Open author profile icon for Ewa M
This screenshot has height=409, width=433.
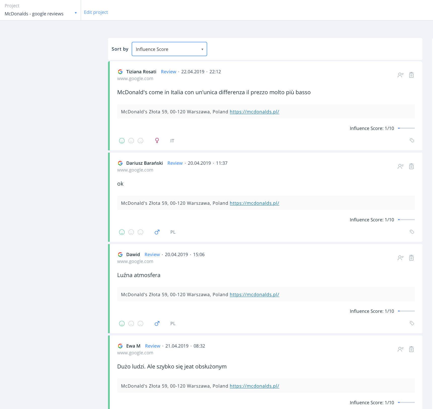[401, 349]
